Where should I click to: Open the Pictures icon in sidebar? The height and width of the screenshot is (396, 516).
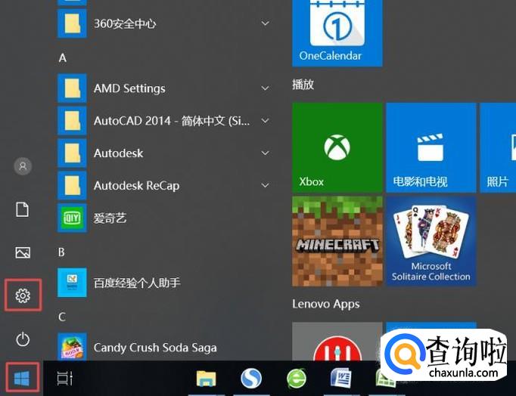23,252
